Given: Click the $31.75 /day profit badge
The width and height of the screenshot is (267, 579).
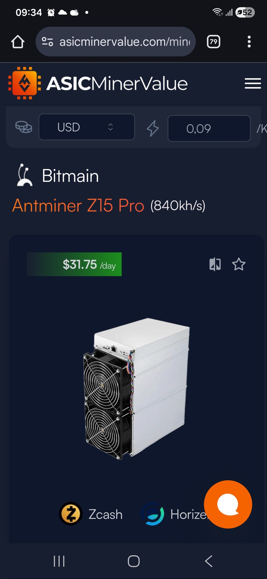Looking at the screenshot, I should point(74,264).
